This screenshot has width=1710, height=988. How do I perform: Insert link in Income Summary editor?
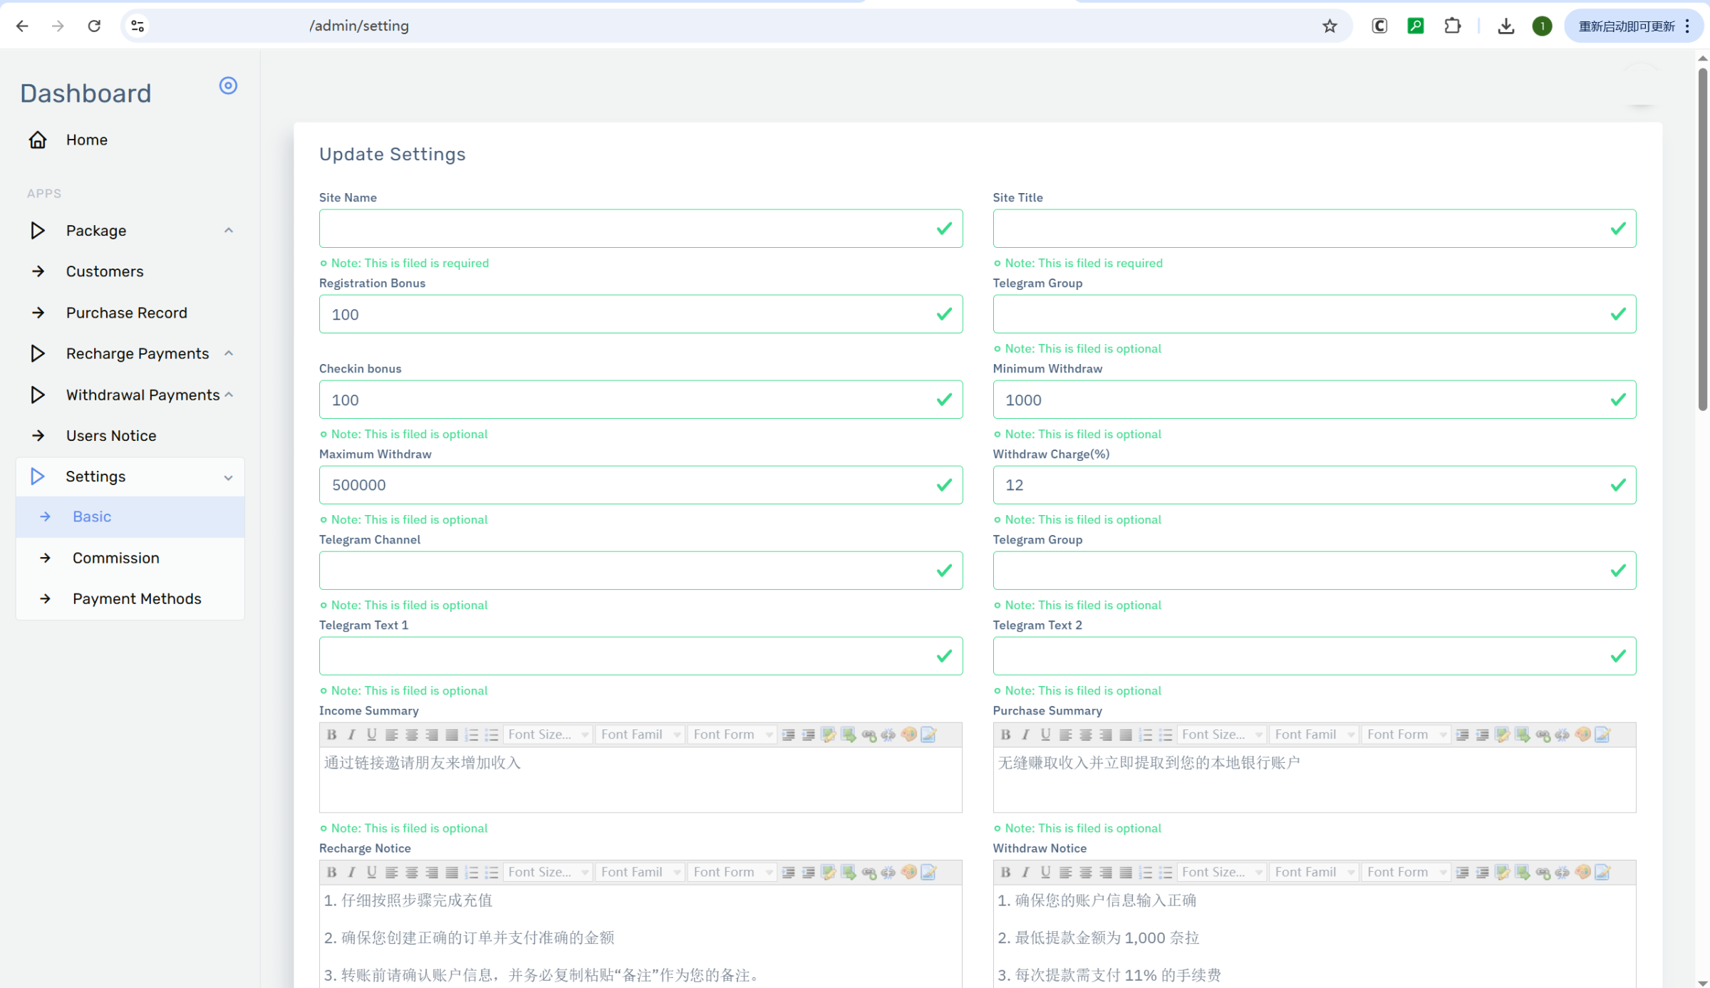pyautogui.click(x=869, y=734)
